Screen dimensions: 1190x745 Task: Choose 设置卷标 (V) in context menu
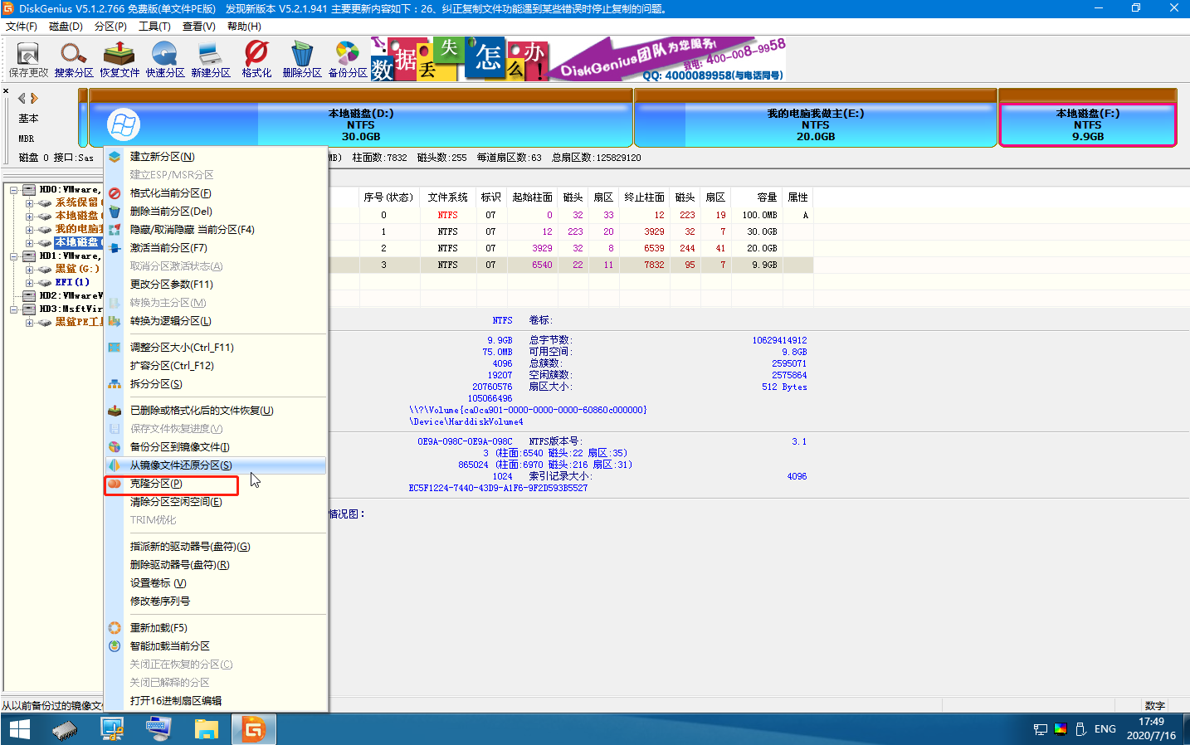point(216,583)
